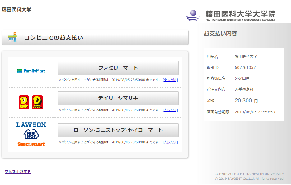This screenshot has height=185, width=291.
Task: Click expiry value 2019/08/05 23:59:59
Action: tap(255, 112)
